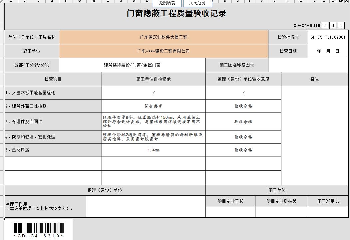Click the 分部/子分部/分项 label
This screenshot has height=240, width=350.
(x=32, y=65)
